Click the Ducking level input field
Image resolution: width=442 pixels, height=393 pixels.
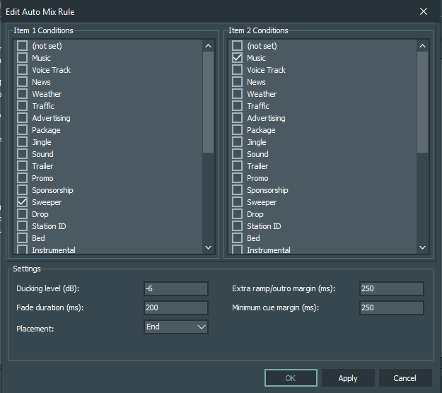(x=175, y=288)
